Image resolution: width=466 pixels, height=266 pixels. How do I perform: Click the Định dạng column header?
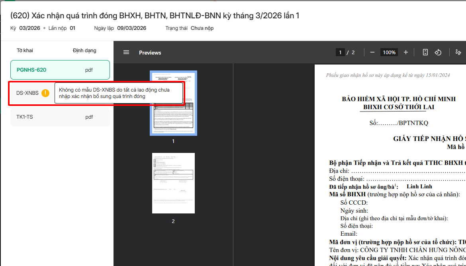point(84,51)
